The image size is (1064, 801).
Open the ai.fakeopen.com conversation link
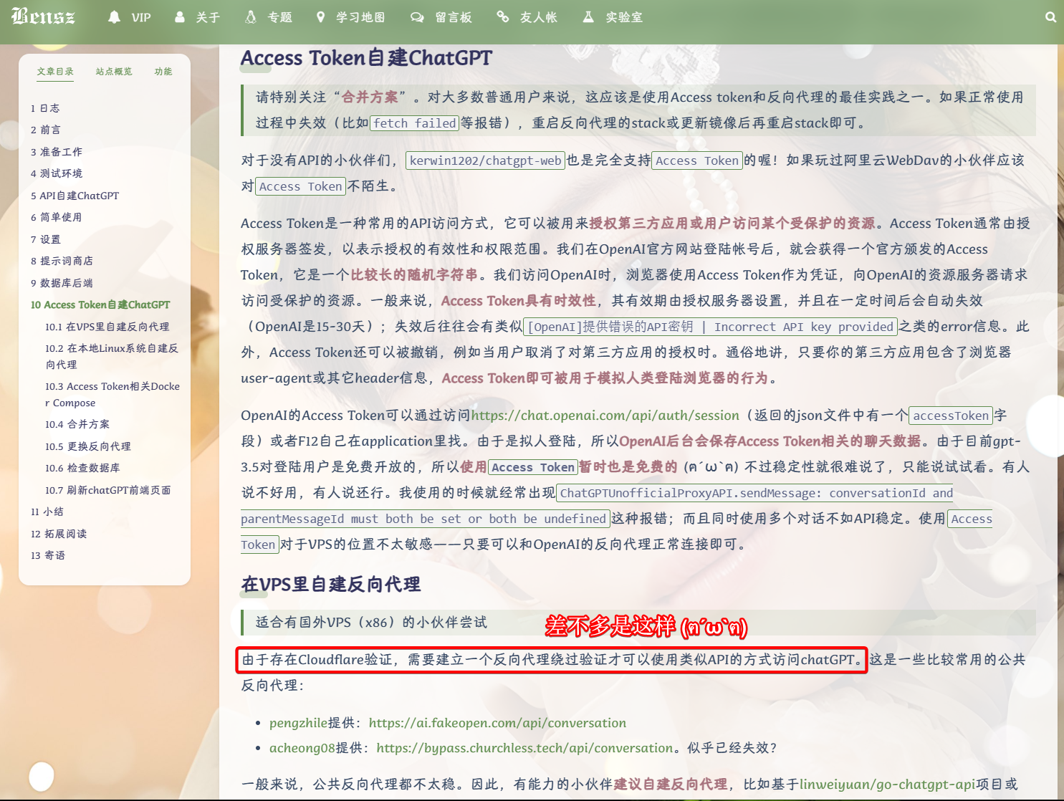(497, 723)
